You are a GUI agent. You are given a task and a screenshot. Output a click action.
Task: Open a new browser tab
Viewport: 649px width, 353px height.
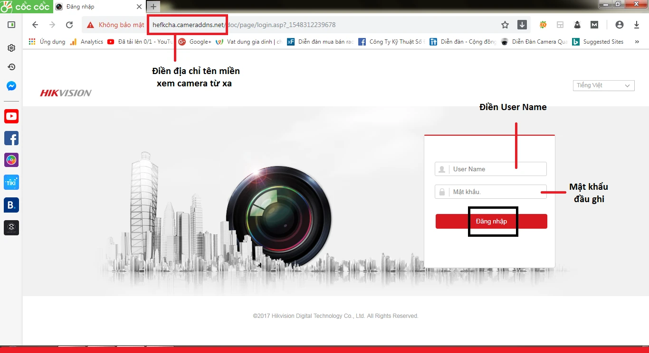tap(153, 7)
